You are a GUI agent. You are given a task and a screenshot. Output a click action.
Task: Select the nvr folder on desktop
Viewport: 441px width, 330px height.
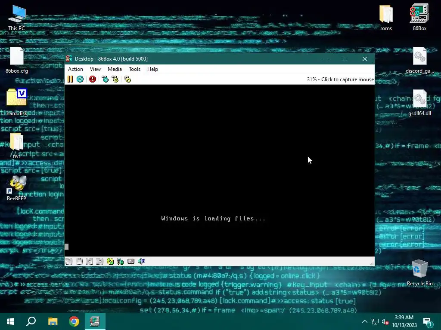(17, 145)
